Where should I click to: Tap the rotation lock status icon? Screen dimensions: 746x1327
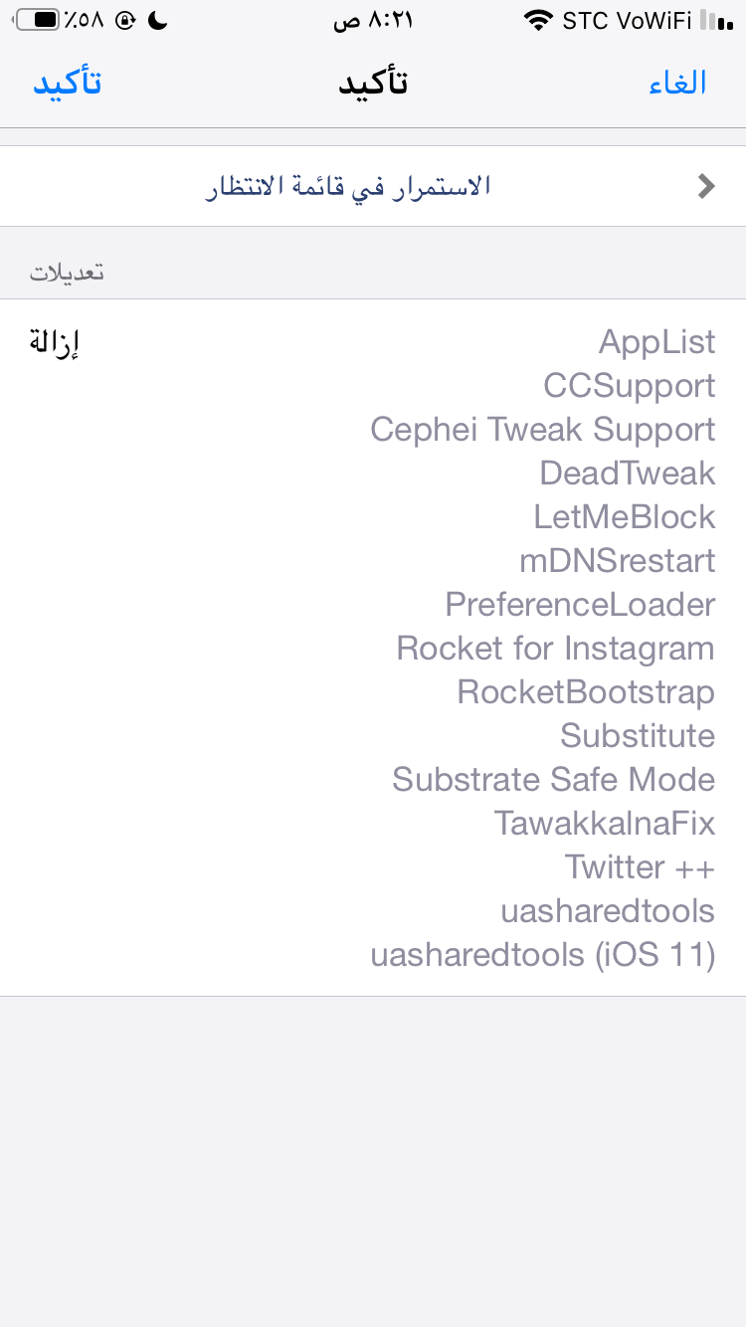click(125, 20)
